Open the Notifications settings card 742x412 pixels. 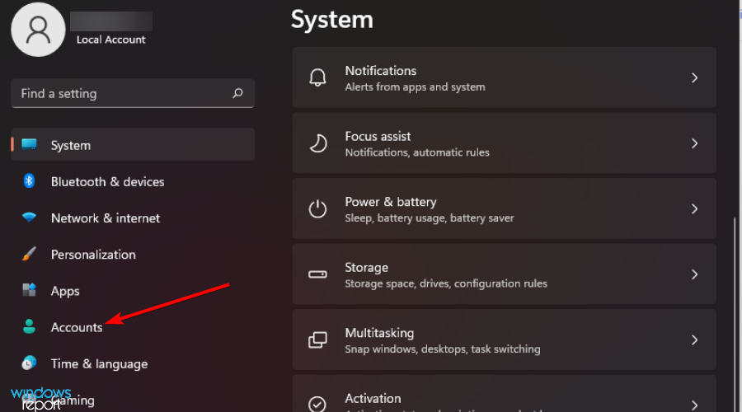(504, 77)
